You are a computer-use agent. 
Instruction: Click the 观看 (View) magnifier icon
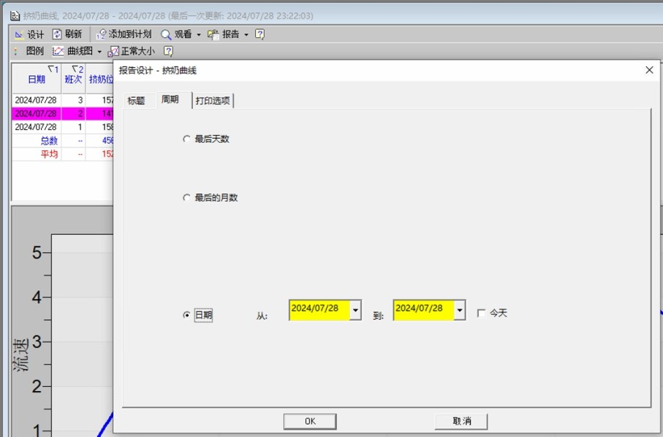click(x=166, y=34)
